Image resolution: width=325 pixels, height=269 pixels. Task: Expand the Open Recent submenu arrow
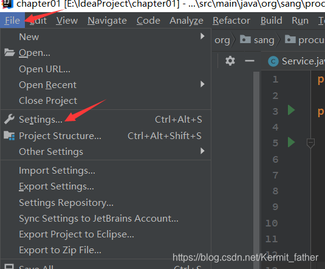pyautogui.click(x=202, y=84)
